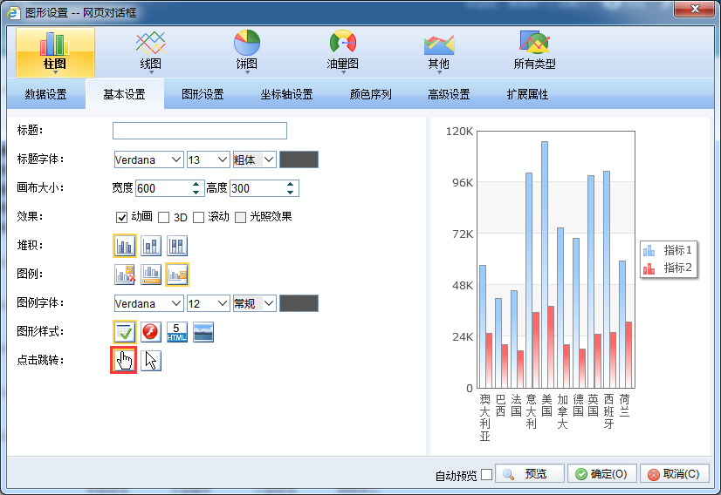This screenshot has width=721, height=495.
Task: Click the 美国 axis label in chart
Action: [x=546, y=405]
